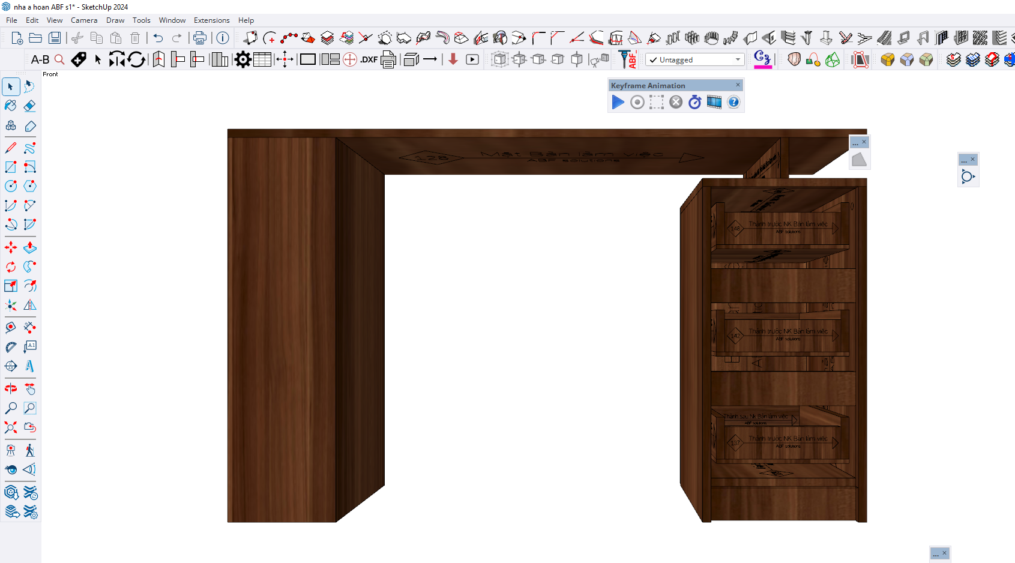This screenshot has height=563, width=1015.
Task: Play the Keyframe Animation
Action: tap(618, 103)
